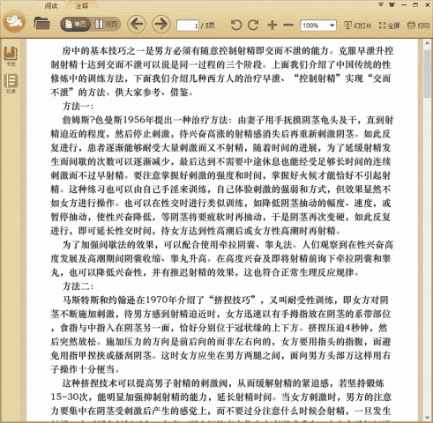Enter fullscreen mode (全屏)
The image size is (433, 423).
click(x=389, y=26)
